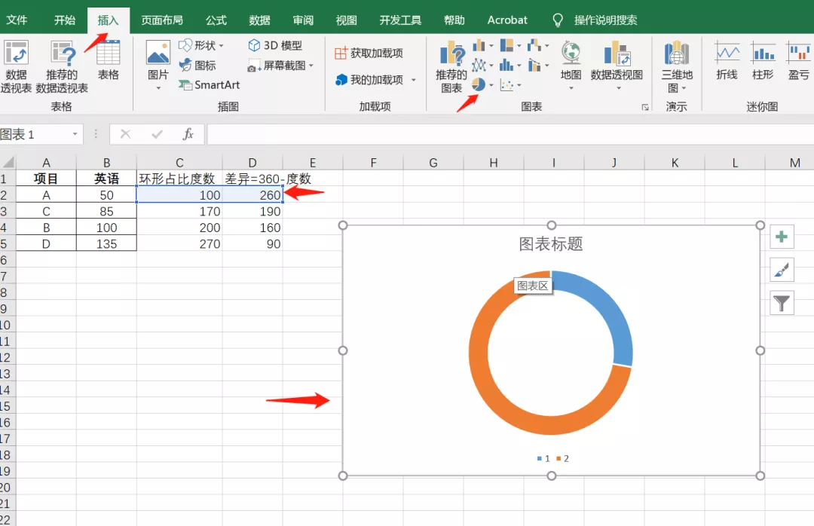Expand the 形状 (Shapes) dropdown
The height and width of the screenshot is (526, 814).
[223, 45]
